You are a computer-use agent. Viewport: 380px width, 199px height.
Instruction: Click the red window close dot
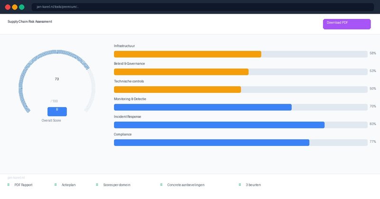point(8,7)
